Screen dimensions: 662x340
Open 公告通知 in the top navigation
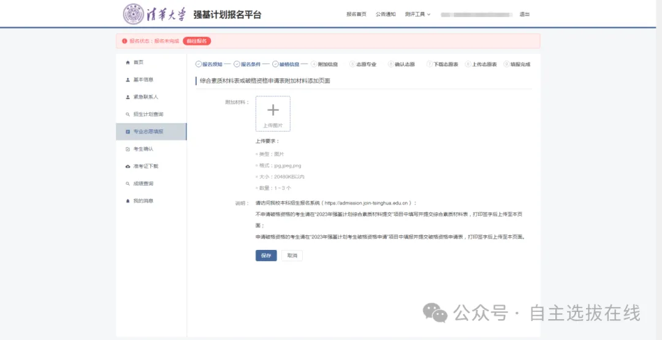pyautogui.click(x=386, y=14)
